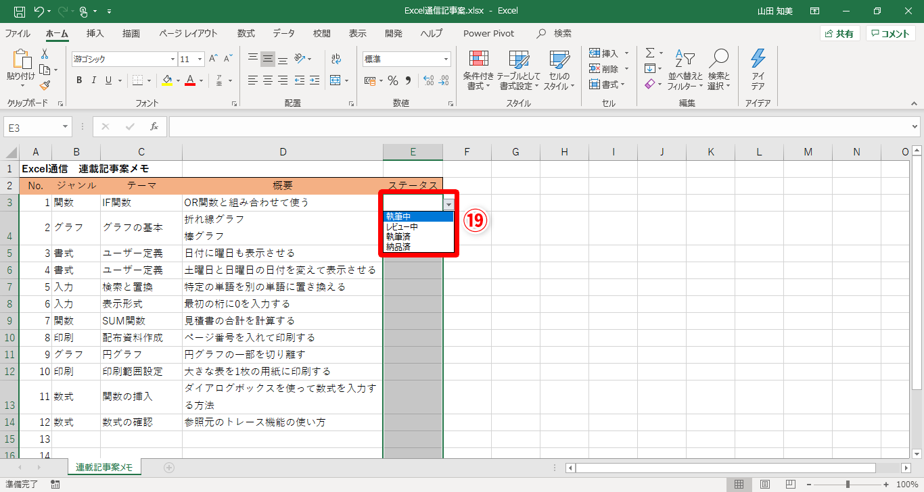Image resolution: width=924 pixels, height=492 pixels.
Task: Cut selection with the scissors icon
Action: pos(45,54)
